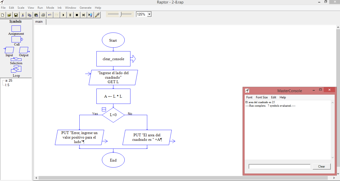Open Font Size menu in MasterConsole
Screen dimensions: 340x181
coord(262,97)
